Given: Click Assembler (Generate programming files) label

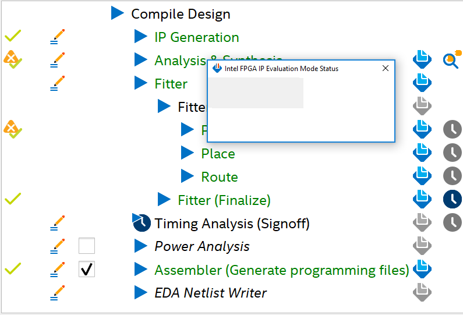Looking at the screenshot, I should click(281, 270).
